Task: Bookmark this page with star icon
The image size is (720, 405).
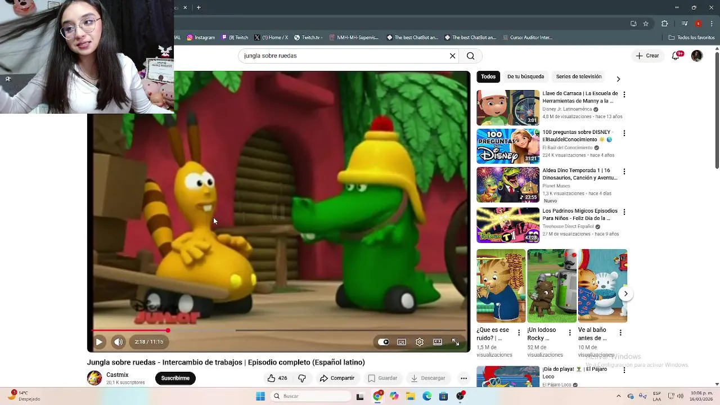Action: (646, 24)
